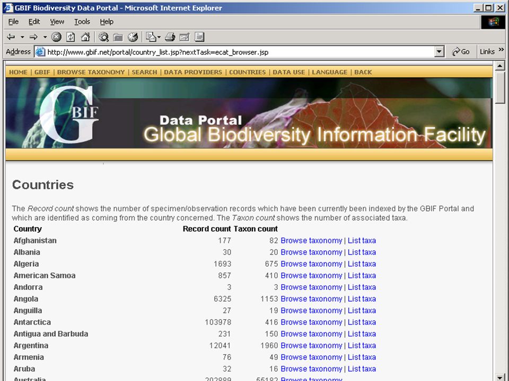
Task: Open the Forward button history dropdown arrow
Action: point(45,37)
